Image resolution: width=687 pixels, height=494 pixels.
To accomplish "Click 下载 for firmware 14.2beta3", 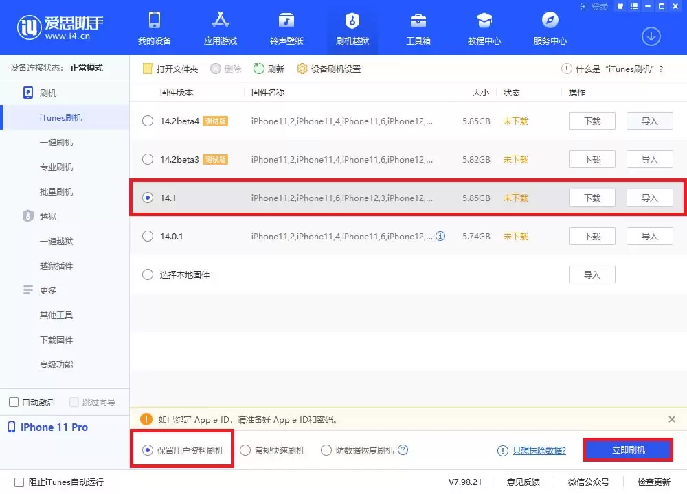I will click(592, 159).
